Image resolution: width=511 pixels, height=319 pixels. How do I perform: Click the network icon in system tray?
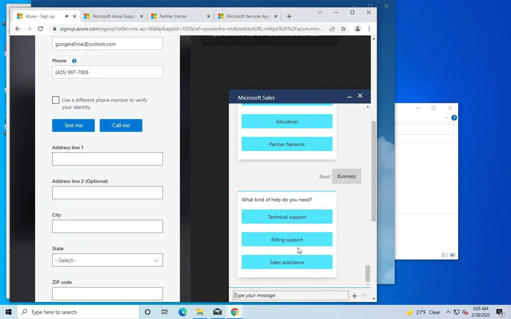pyautogui.click(x=457, y=312)
